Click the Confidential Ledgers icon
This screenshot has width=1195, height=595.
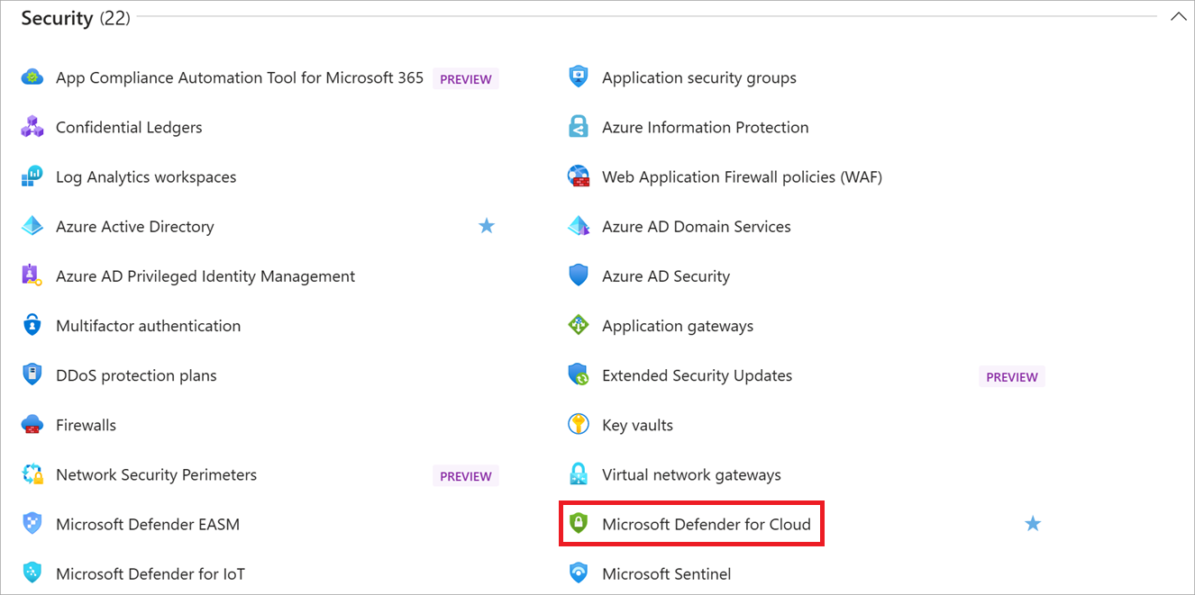[x=32, y=127]
